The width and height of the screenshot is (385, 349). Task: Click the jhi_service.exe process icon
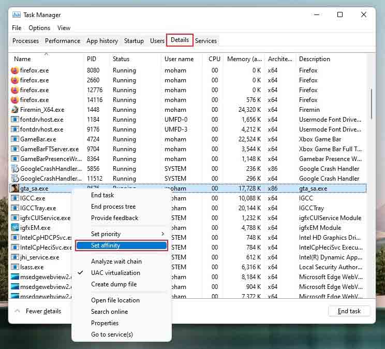[14, 257]
